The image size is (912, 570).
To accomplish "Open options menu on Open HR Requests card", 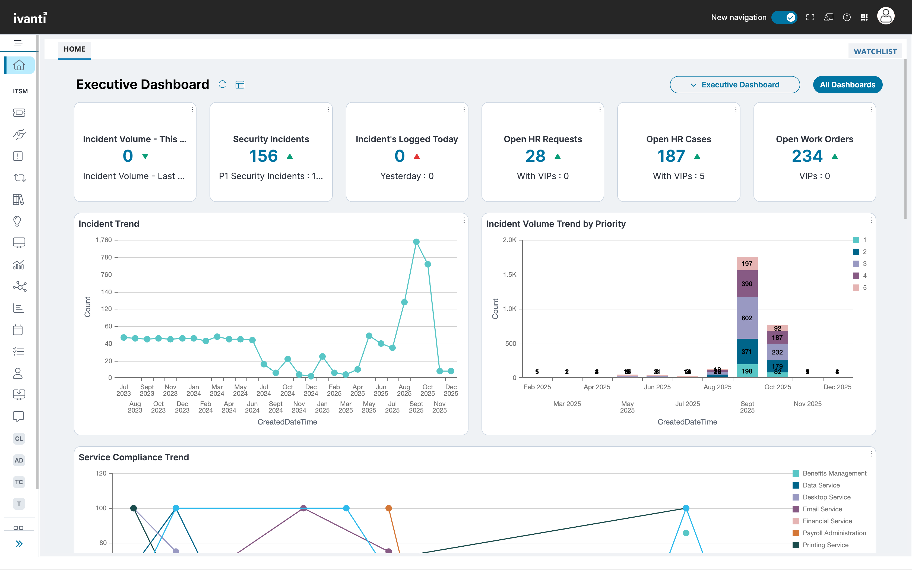I will click(x=600, y=109).
